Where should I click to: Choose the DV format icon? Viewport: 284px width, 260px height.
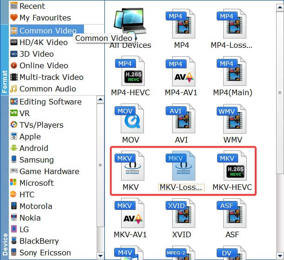(232, 253)
